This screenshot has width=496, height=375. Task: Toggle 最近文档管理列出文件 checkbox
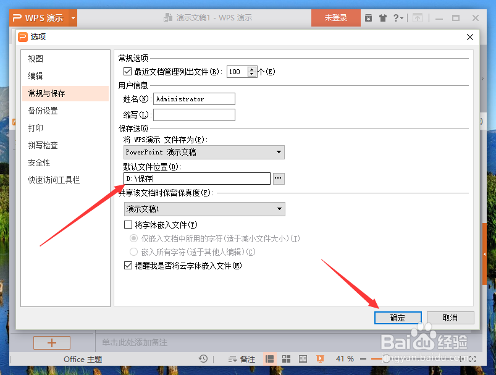click(127, 72)
